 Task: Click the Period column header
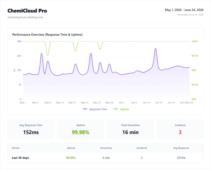click(16, 148)
